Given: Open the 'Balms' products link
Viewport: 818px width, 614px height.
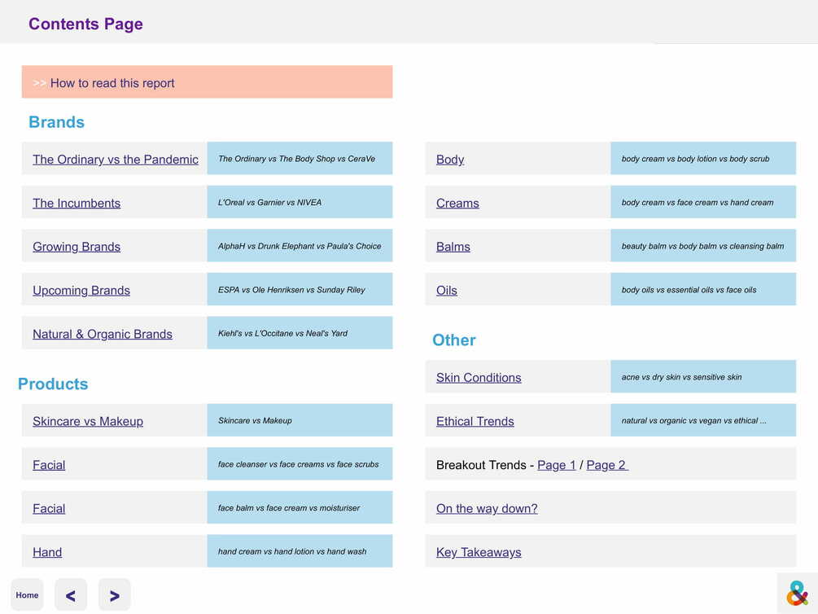Looking at the screenshot, I should [x=453, y=247].
